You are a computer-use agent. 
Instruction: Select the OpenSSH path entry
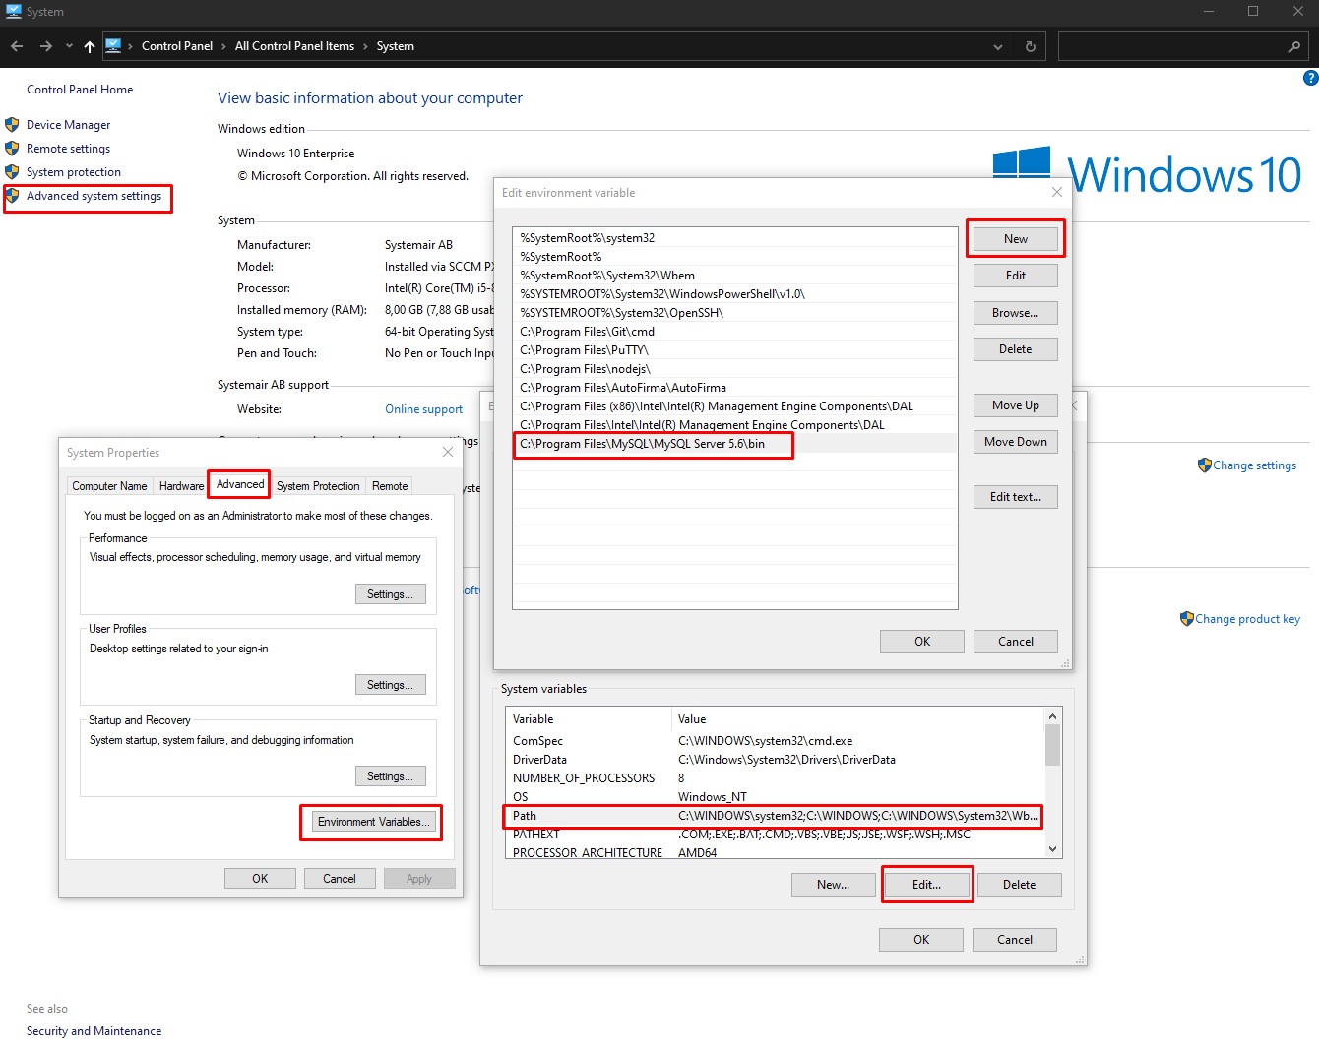click(x=735, y=313)
